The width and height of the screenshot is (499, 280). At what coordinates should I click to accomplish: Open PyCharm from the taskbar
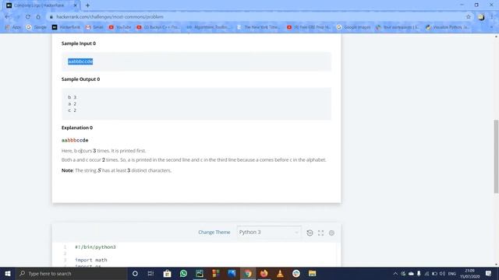pyautogui.click(x=200, y=273)
